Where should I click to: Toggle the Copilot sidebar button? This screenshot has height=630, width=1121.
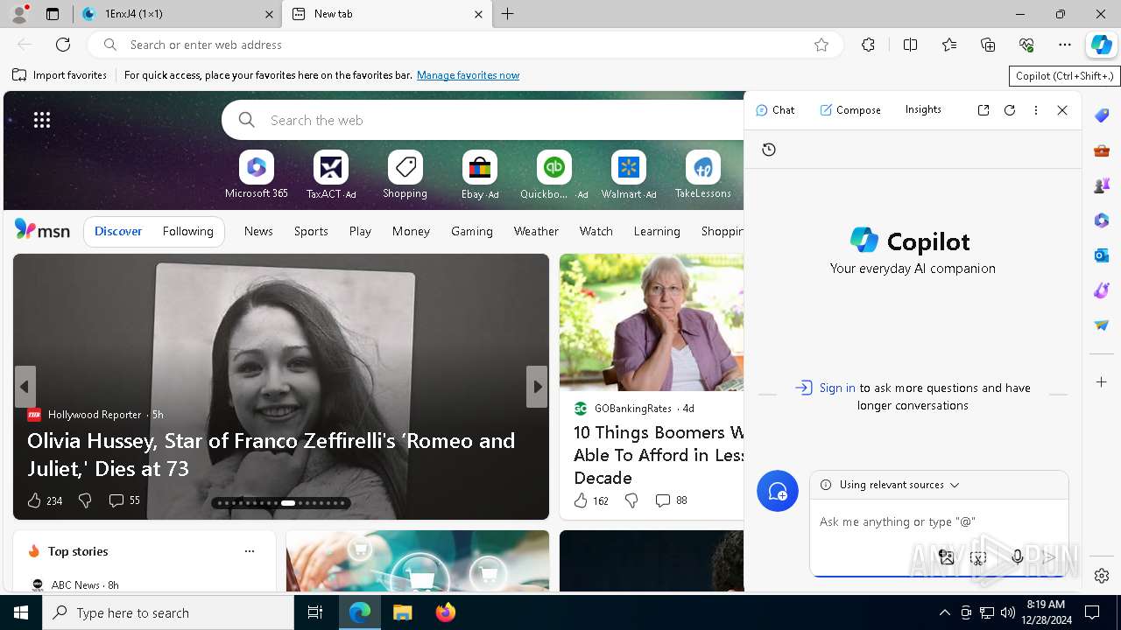pyautogui.click(x=1102, y=45)
